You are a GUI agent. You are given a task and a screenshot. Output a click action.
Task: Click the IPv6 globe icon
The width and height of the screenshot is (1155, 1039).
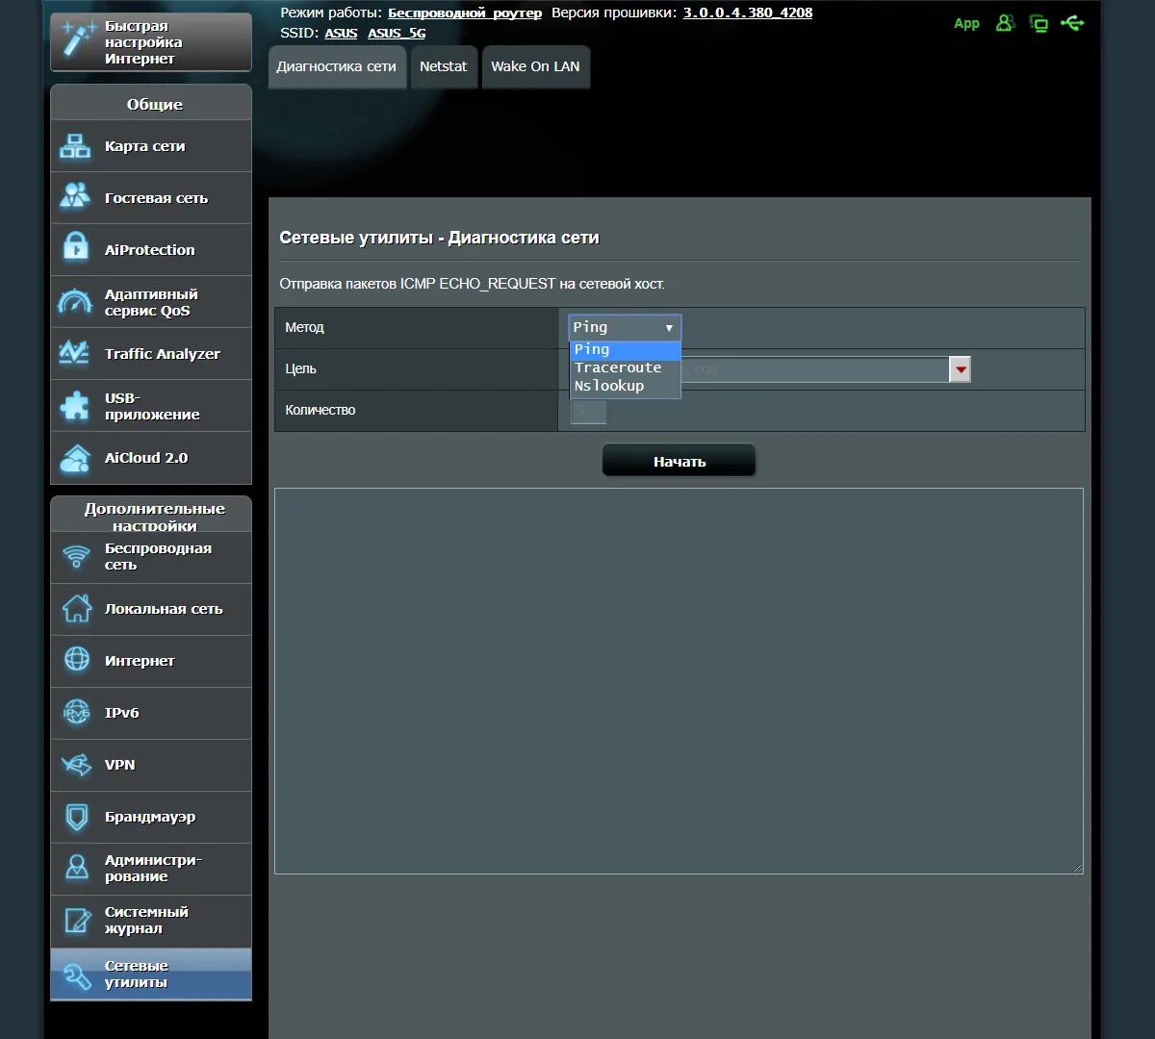click(x=76, y=712)
